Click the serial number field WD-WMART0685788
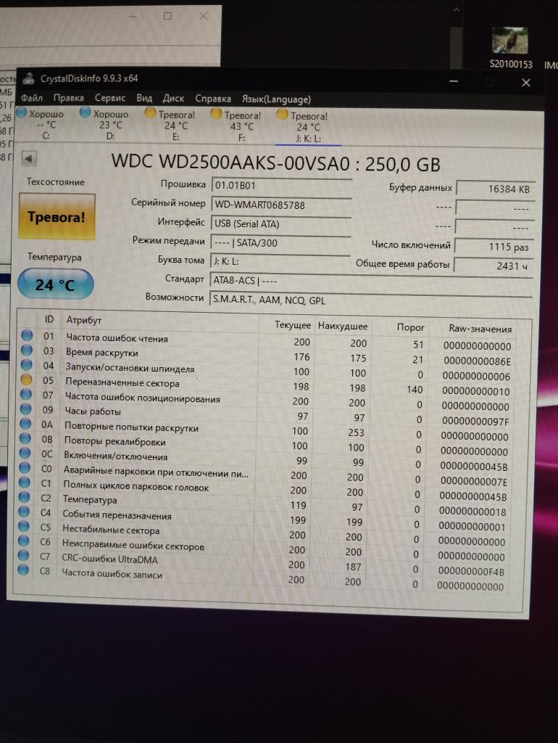The height and width of the screenshot is (743, 558). click(281, 205)
